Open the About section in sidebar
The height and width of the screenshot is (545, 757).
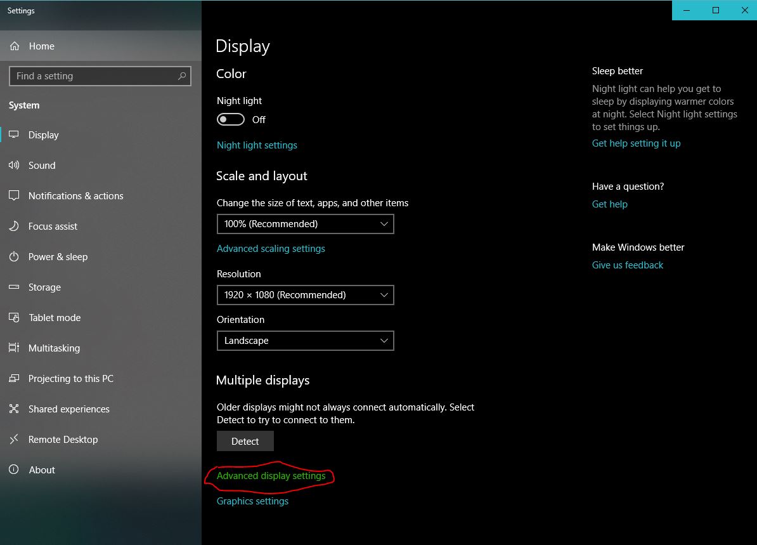(x=42, y=470)
